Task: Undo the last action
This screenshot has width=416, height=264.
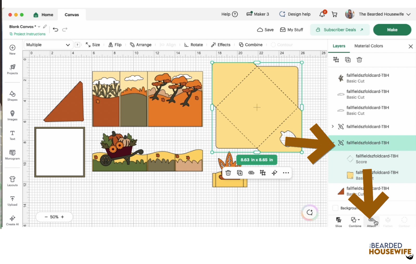Action: [x=55, y=29]
